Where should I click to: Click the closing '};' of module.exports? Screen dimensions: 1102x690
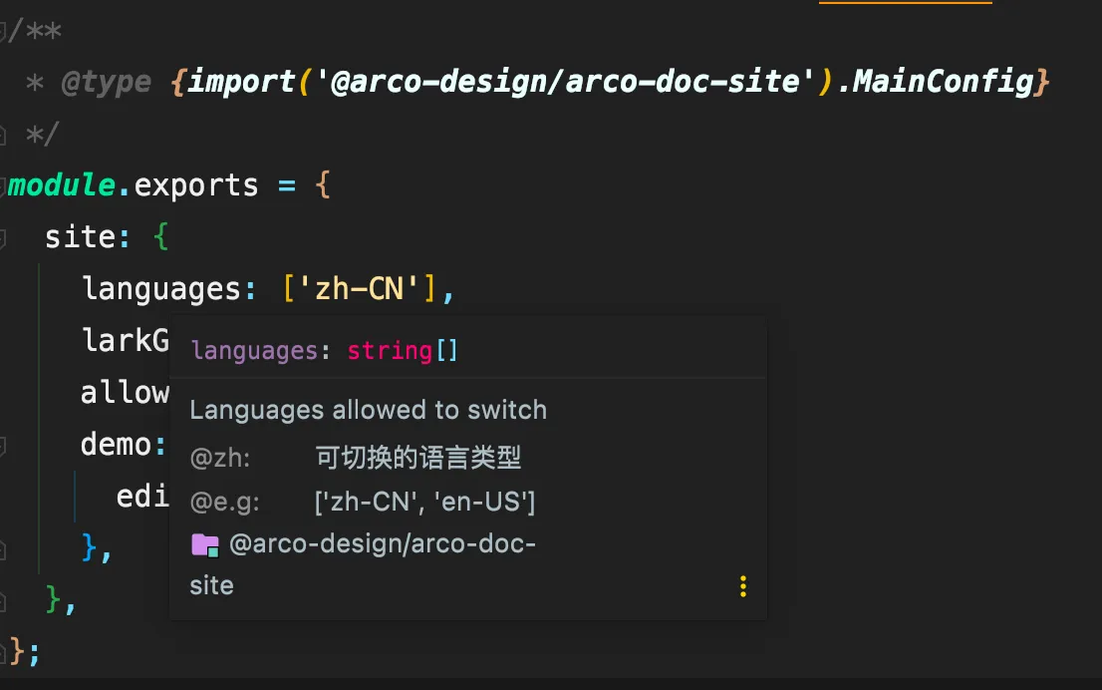[x=25, y=651]
